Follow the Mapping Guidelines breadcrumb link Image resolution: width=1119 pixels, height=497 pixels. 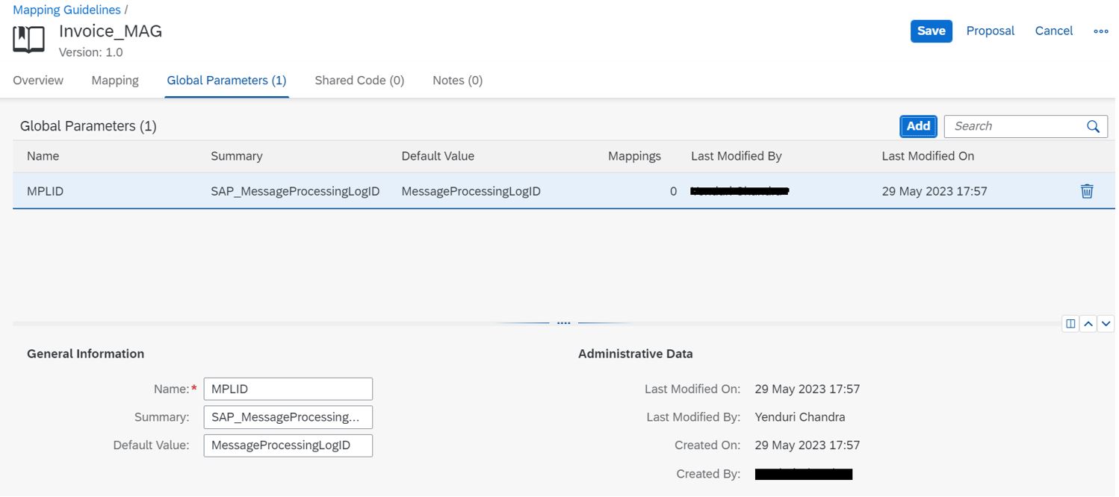pyautogui.click(x=66, y=9)
